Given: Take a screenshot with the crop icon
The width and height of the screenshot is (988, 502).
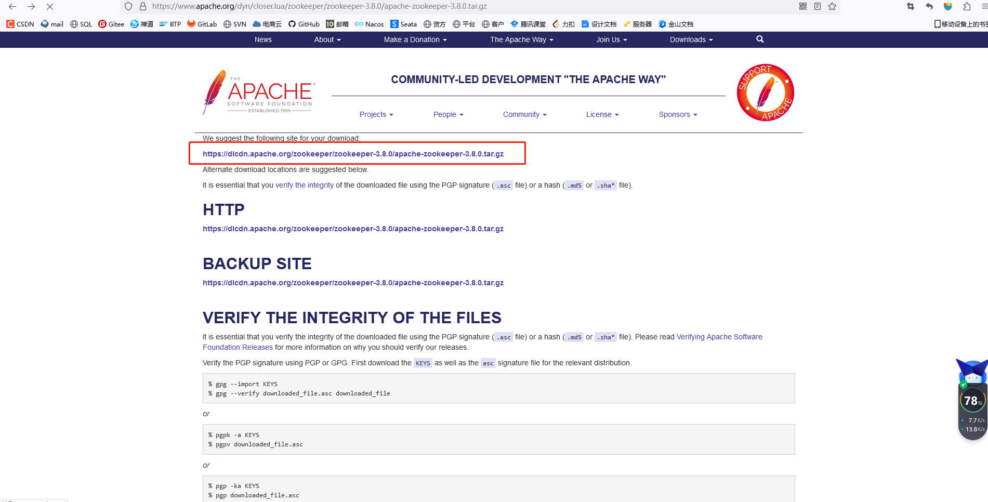Looking at the screenshot, I should tap(911, 6).
